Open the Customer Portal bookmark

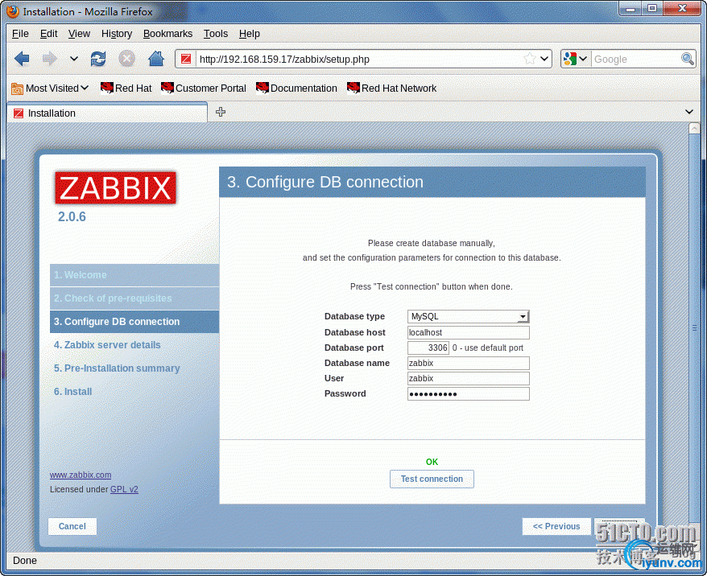204,88
